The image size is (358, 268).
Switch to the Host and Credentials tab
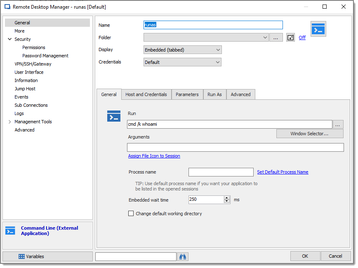(x=146, y=94)
